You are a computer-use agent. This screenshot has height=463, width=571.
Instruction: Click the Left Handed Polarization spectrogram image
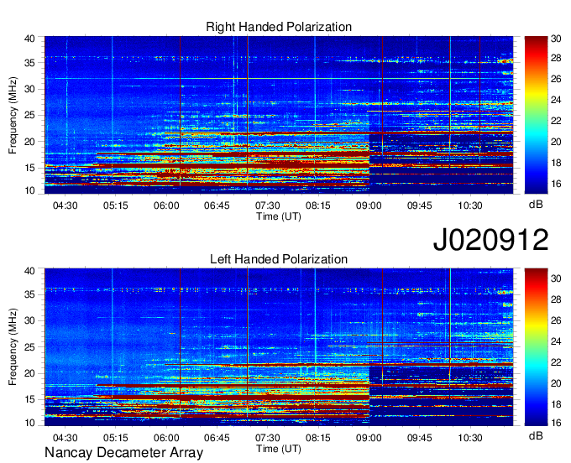(279, 347)
